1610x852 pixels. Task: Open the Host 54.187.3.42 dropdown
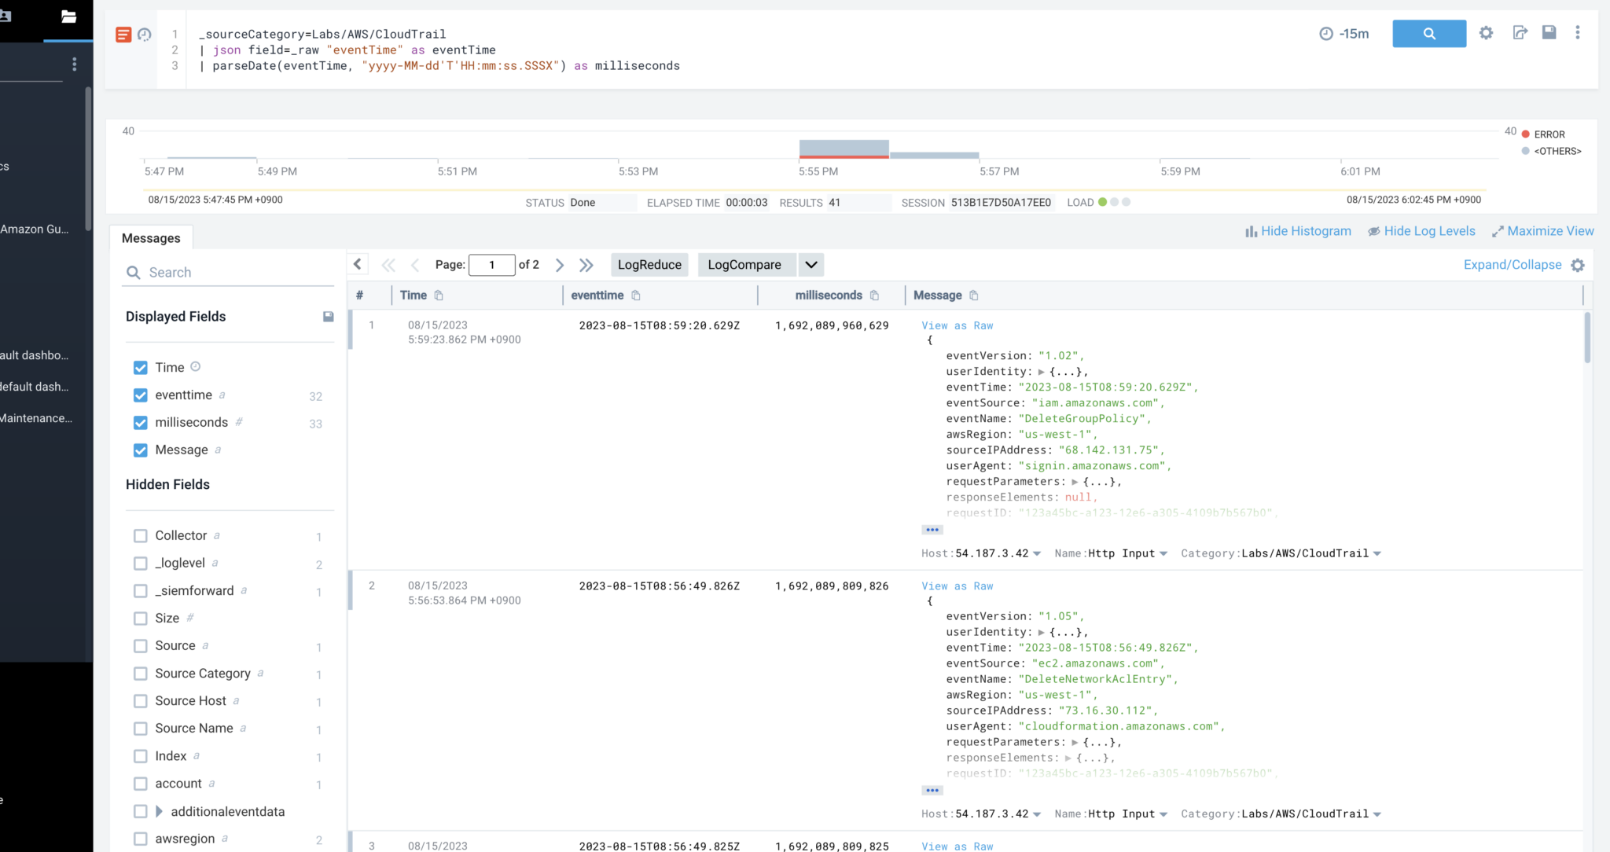point(1036,553)
